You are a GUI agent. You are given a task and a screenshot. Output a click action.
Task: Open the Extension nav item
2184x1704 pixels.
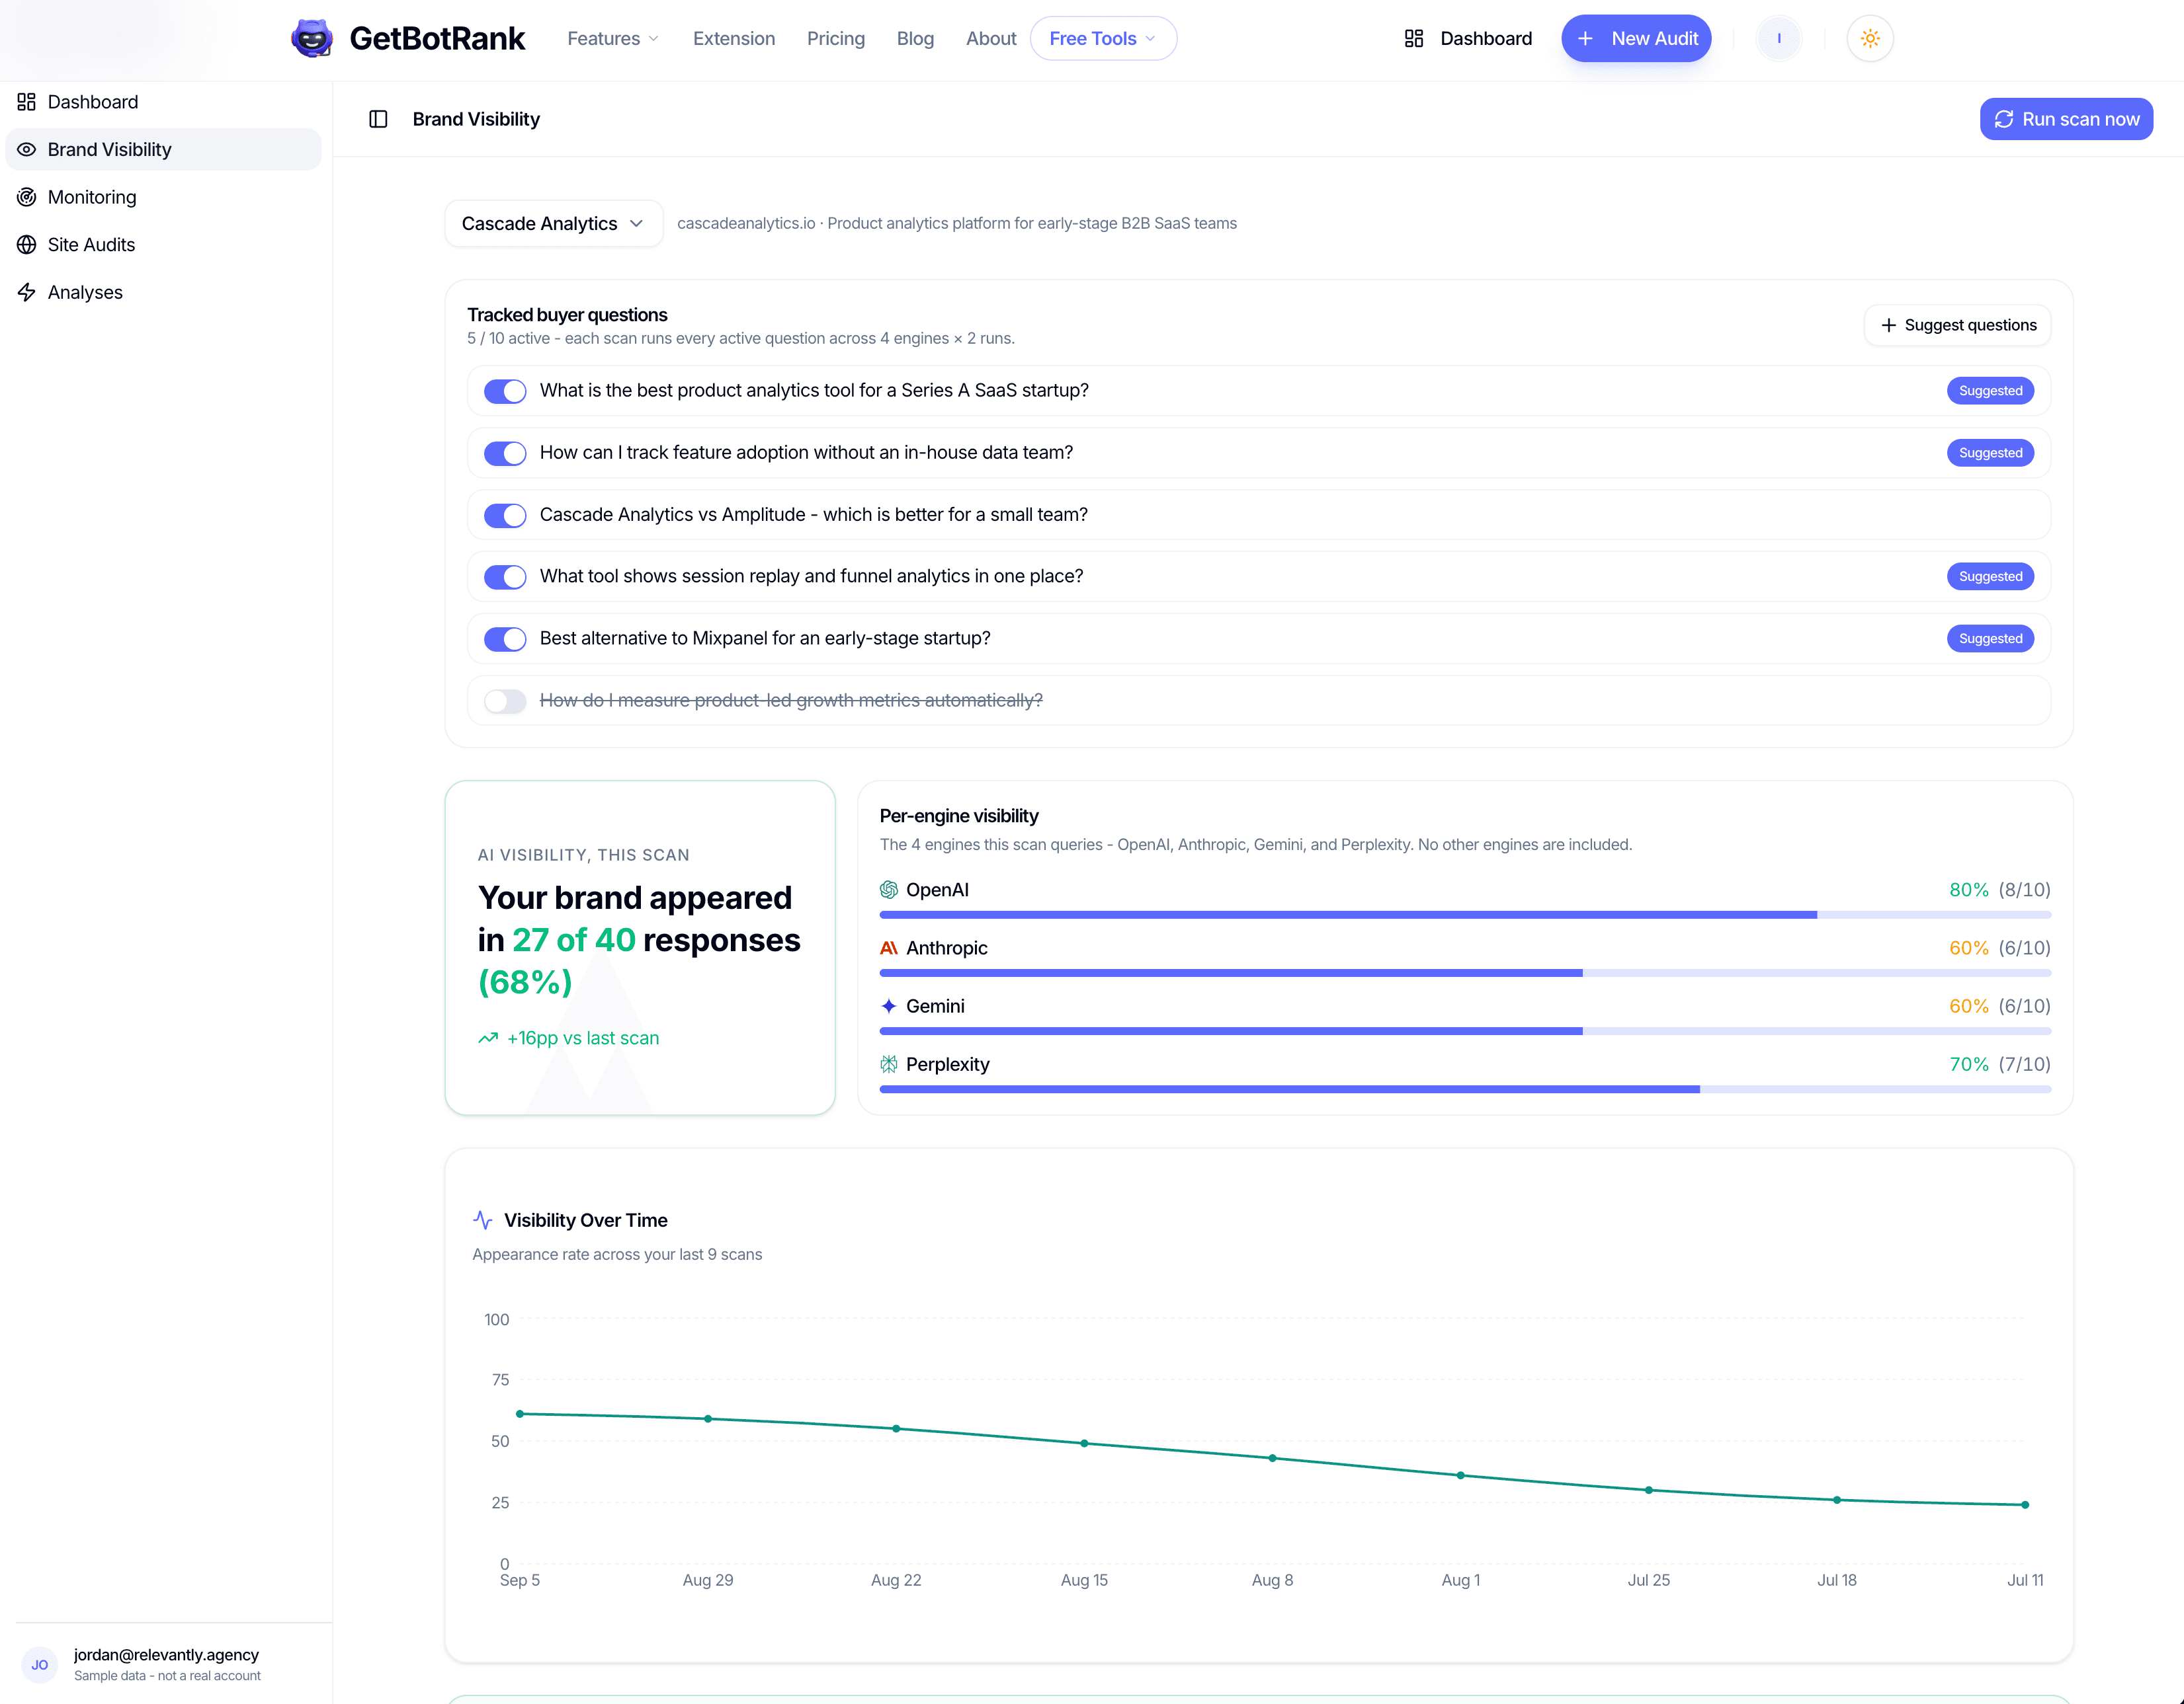coord(733,38)
